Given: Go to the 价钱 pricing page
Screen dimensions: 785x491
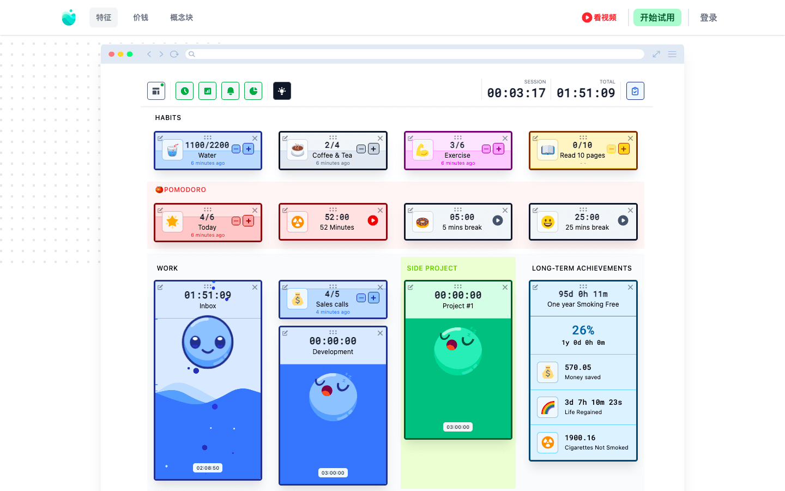Looking at the screenshot, I should 141,17.
